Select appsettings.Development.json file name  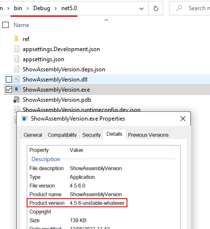pos(61,49)
